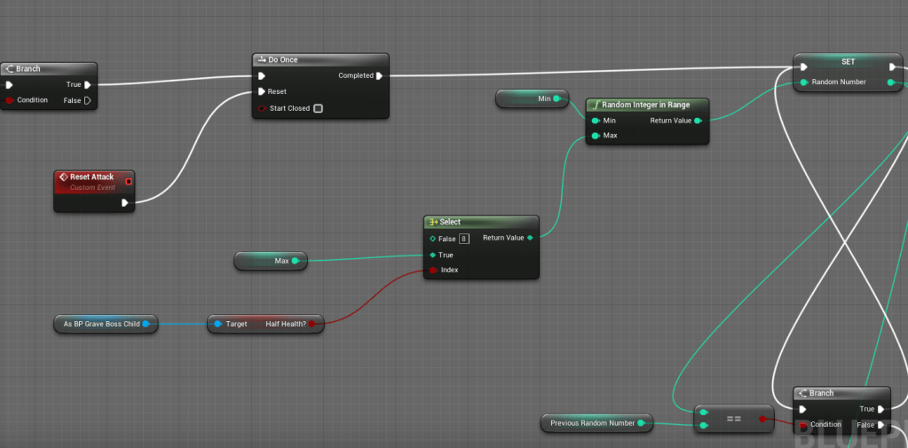Viewport: 908px width, 448px height.
Task: Click the top-left Branch True output pin
Action: pos(88,85)
